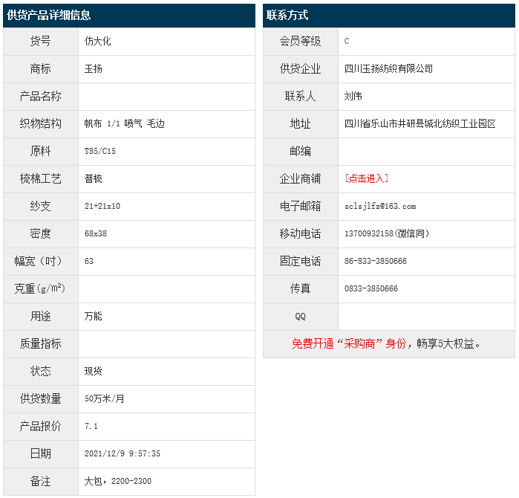Select the mobile number 13700932158
The width and height of the screenshot is (519, 498).
click(369, 233)
